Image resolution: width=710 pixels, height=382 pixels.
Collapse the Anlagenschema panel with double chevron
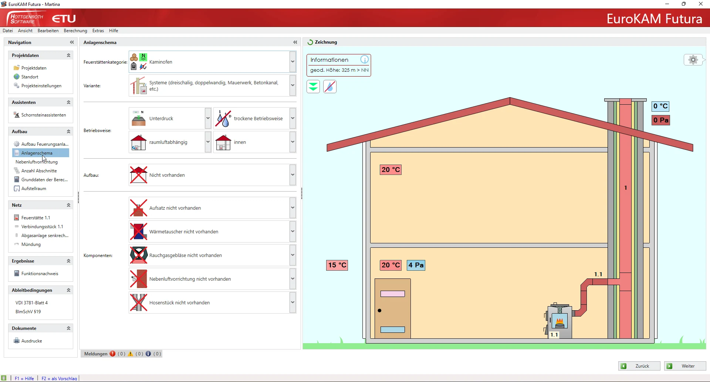[x=295, y=43]
